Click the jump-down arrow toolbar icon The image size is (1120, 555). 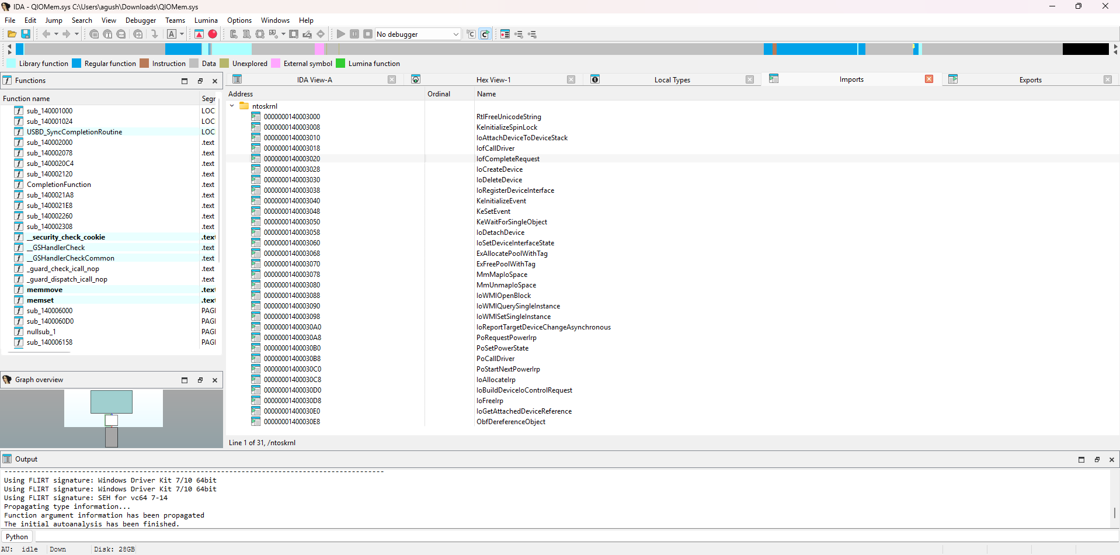pyautogui.click(x=155, y=34)
